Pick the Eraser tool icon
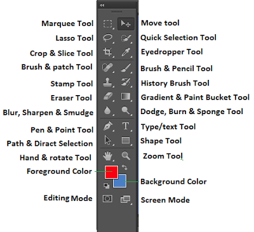Screen dimensions: 254x232 (108, 97)
